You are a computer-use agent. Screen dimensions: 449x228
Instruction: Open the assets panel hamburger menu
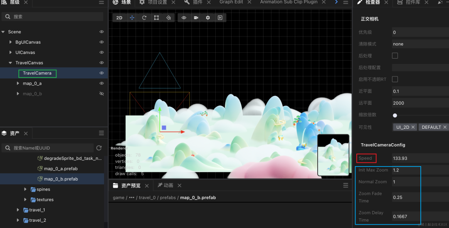tap(101, 133)
